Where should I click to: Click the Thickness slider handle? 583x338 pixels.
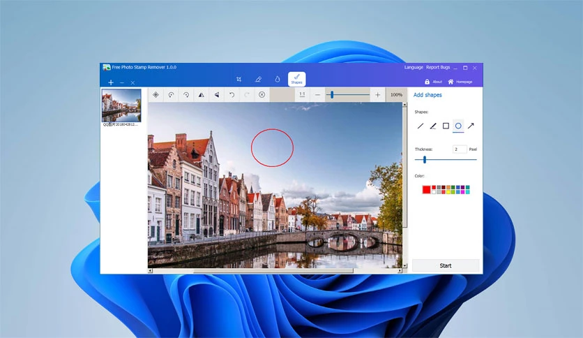pyautogui.click(x=425, y=160)
